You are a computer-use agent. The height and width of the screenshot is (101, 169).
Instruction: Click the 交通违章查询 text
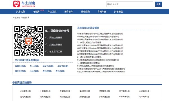(x=55, y=45)
